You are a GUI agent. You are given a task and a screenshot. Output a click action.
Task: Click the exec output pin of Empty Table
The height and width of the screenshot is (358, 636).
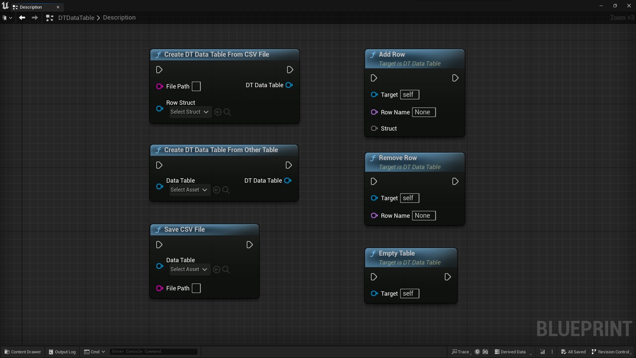pos(448,277)
